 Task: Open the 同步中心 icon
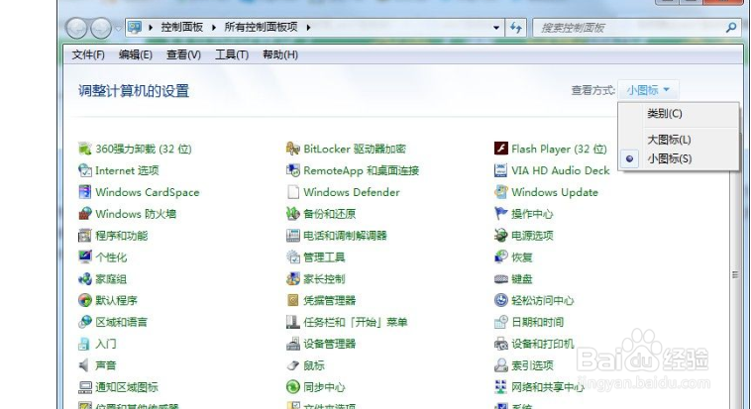(x=292, y=387)
